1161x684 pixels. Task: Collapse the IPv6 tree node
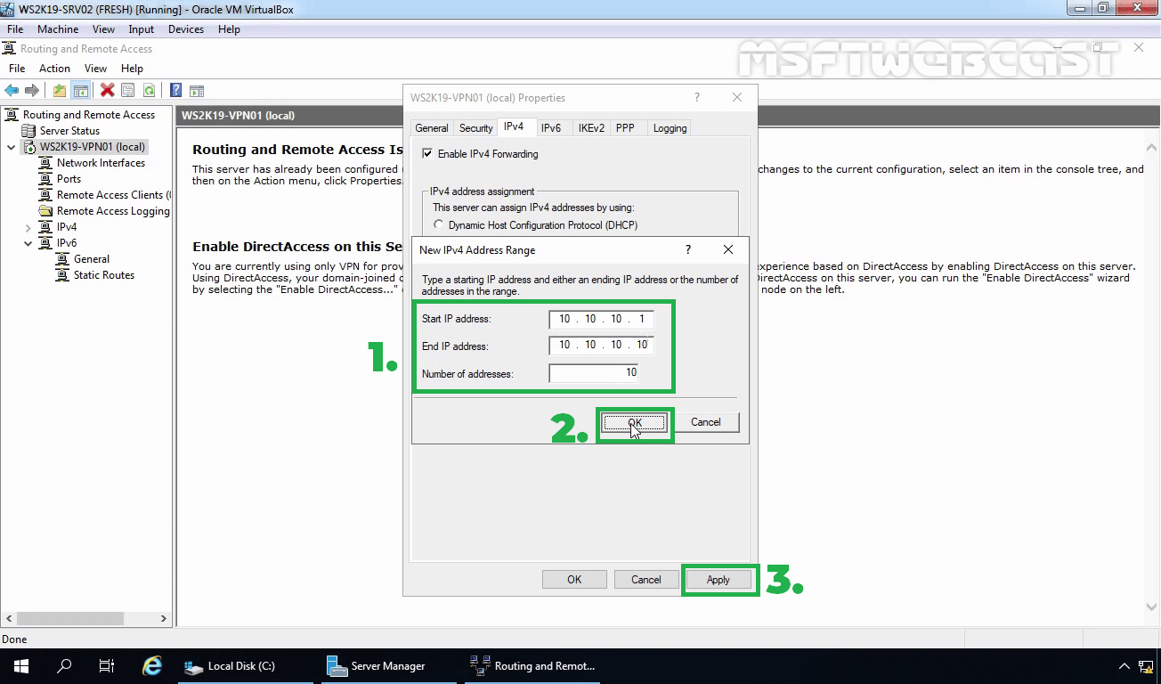[x=28, y=243]
